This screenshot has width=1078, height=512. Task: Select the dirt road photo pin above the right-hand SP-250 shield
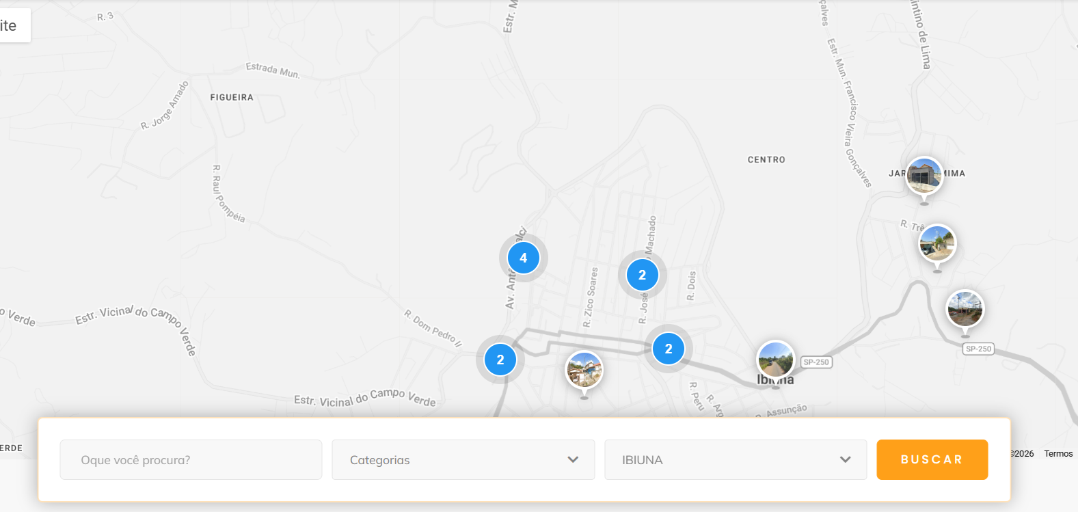point(965,308)
